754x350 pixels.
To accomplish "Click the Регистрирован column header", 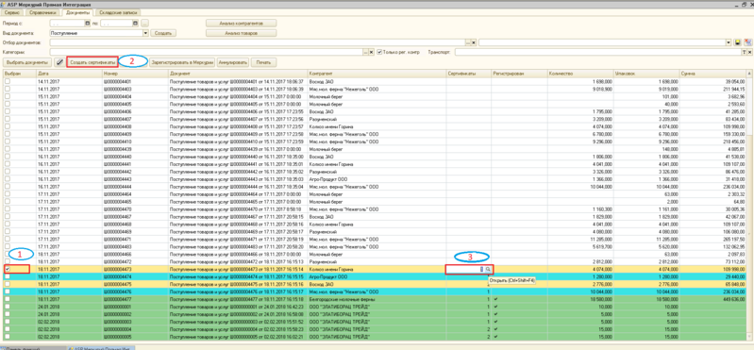I will click(x=519, y=74).
